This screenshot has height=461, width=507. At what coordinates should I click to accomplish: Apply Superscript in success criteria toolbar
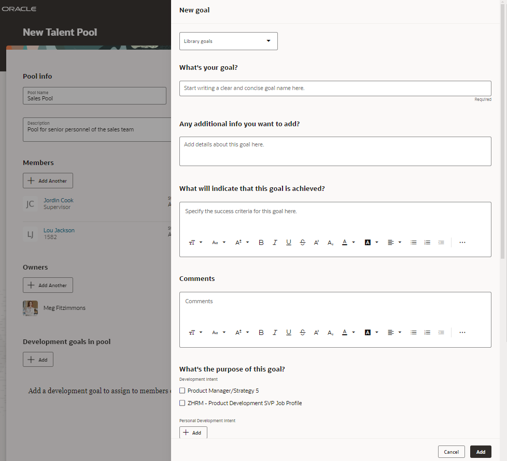click(x=317, y=242)
